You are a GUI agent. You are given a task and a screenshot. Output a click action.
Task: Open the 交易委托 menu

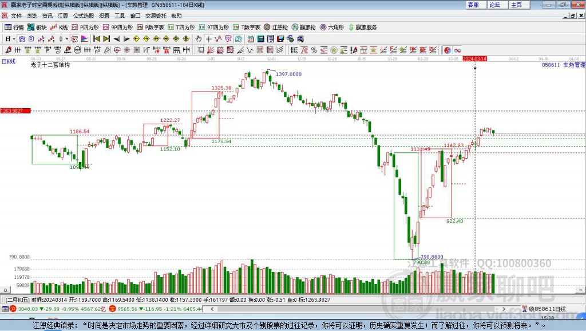156,15
